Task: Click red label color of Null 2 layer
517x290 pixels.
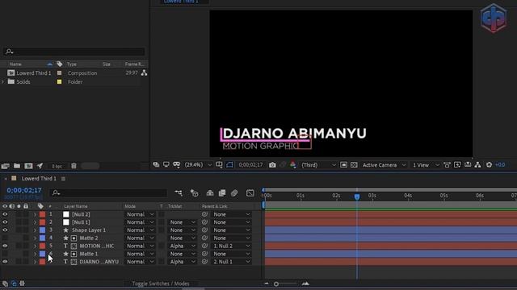Action: pyautogui.click(x=42, y=214)
